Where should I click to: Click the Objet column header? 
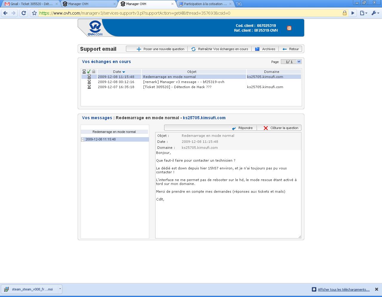pos(192,72)
